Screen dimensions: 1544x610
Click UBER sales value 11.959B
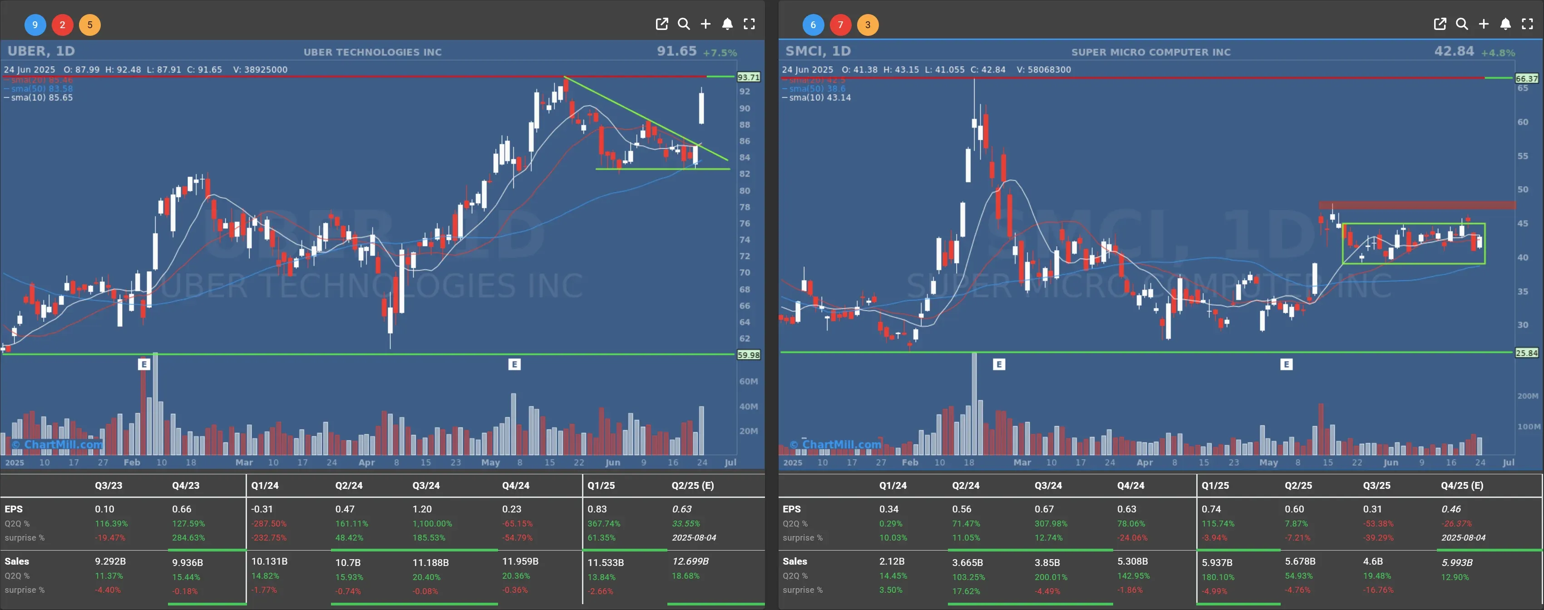(520, 561)
